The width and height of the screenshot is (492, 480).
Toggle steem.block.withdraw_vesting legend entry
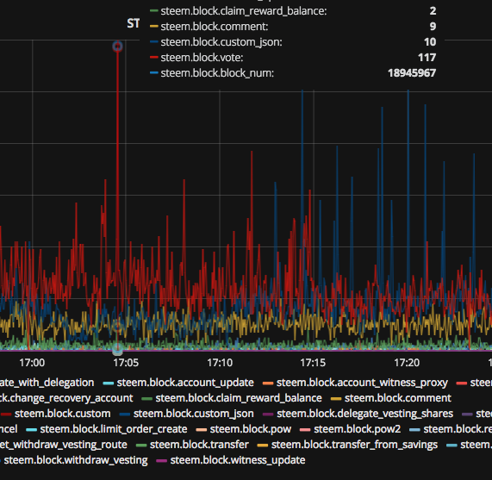pos(76,460)
